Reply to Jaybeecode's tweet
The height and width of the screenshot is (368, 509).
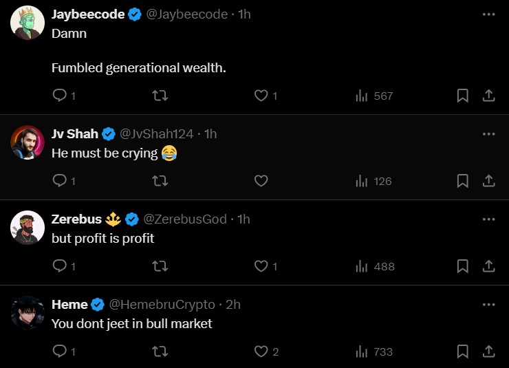click(x=59, y=96)
